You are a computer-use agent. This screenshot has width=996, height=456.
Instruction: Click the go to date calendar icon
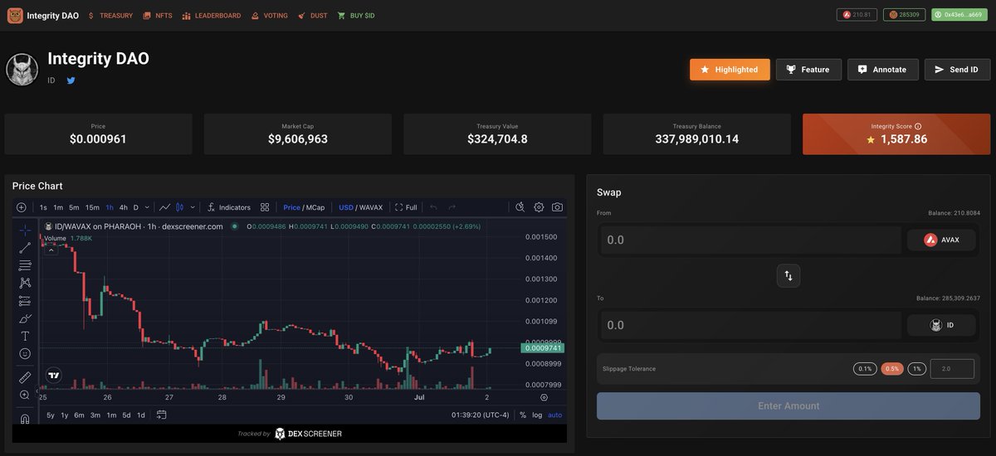point(161,415)
